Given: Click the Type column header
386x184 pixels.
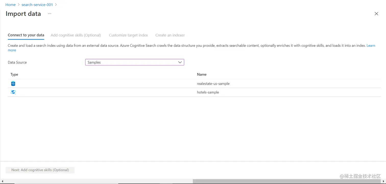Looking at the screenshot, I should (14, 74).
